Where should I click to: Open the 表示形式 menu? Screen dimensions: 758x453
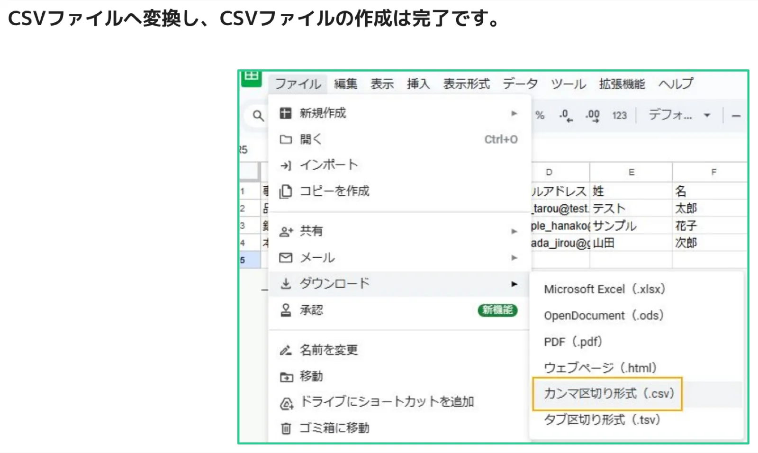coord(466,84)
